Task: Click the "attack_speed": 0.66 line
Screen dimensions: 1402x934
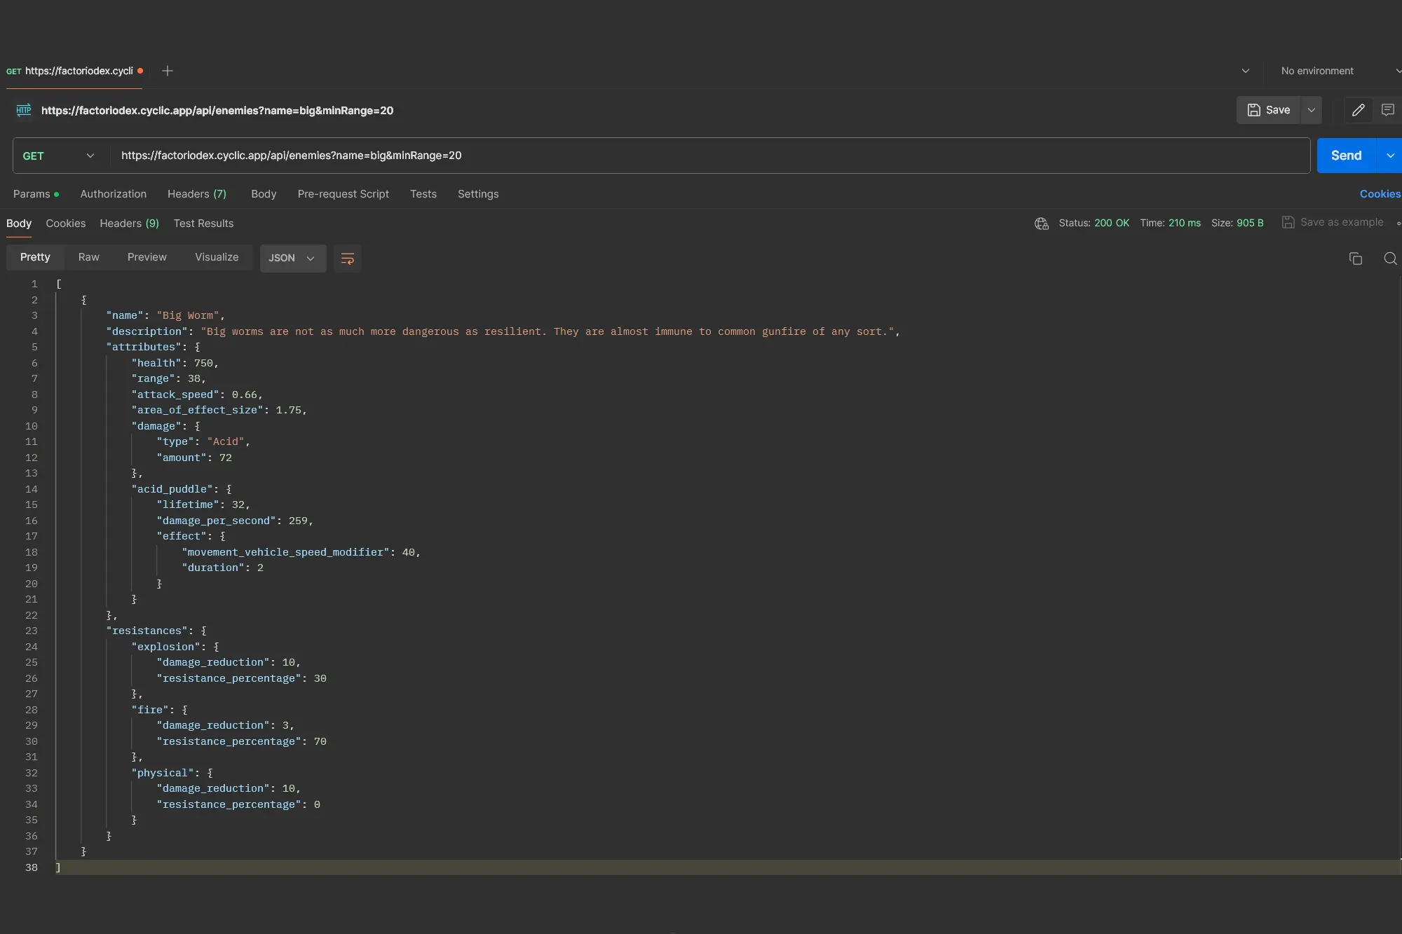Action: (197, 394)
